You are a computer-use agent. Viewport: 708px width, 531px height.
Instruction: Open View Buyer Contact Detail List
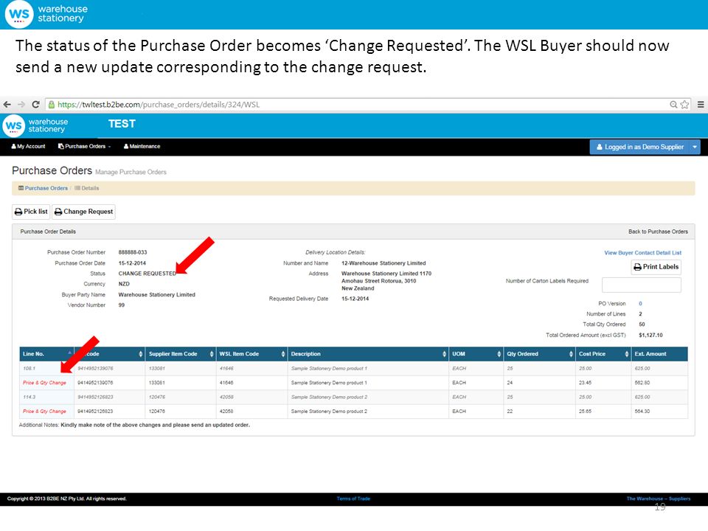coord(642,253)
